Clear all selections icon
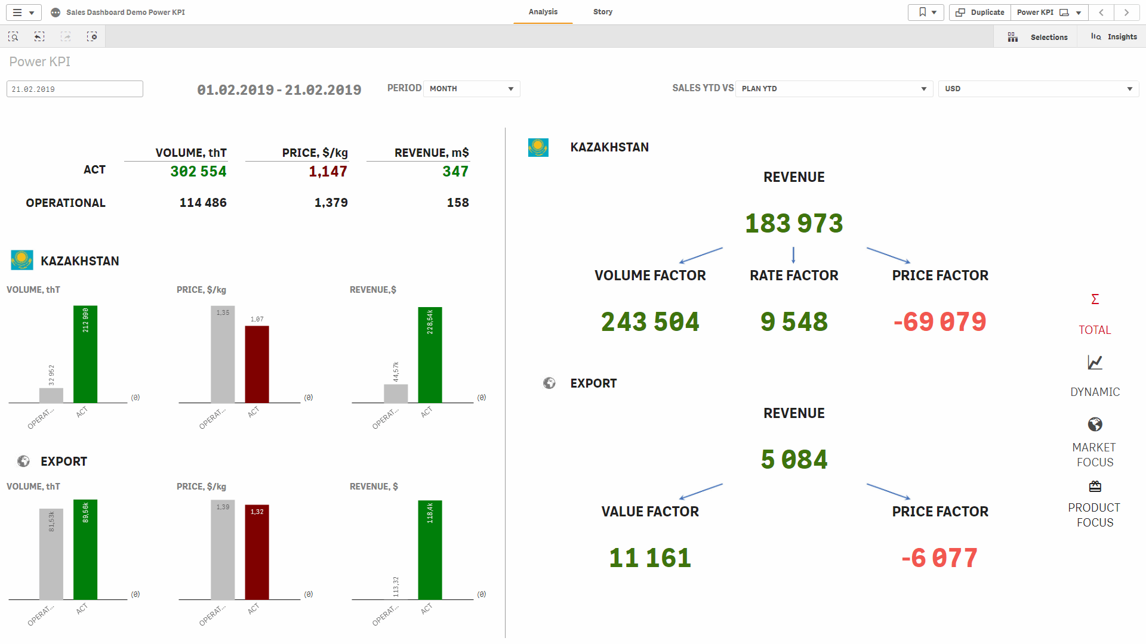 point(92,37)
